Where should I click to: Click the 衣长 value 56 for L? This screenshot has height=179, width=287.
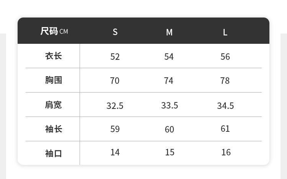point(225,57)
